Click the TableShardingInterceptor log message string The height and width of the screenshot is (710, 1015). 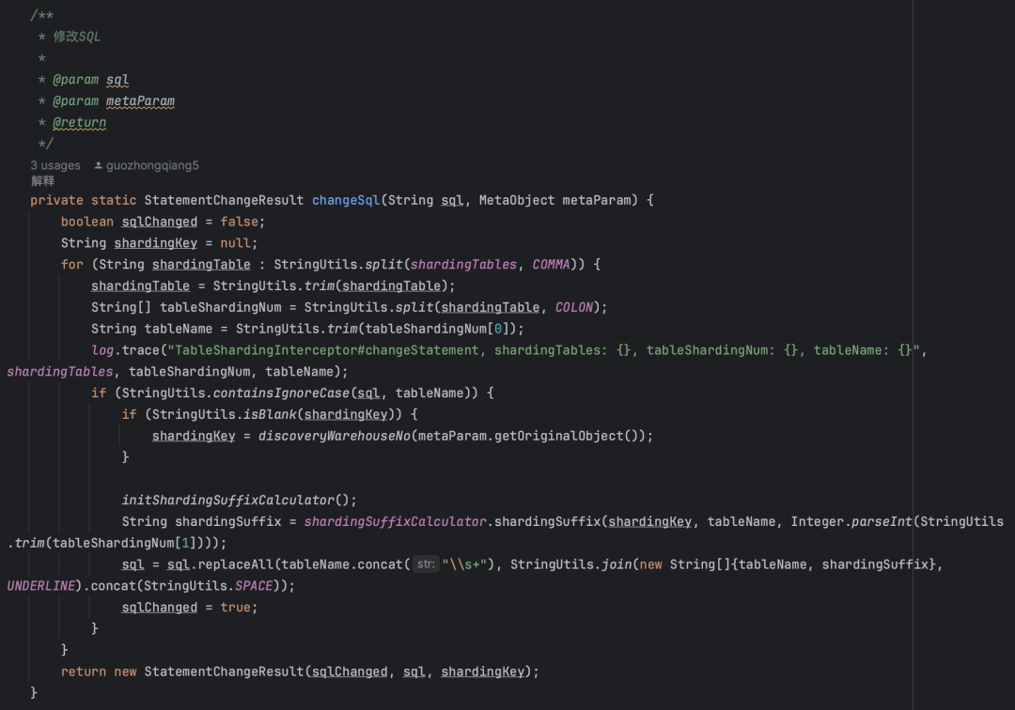pyautogui.click(x=544, y=350)
